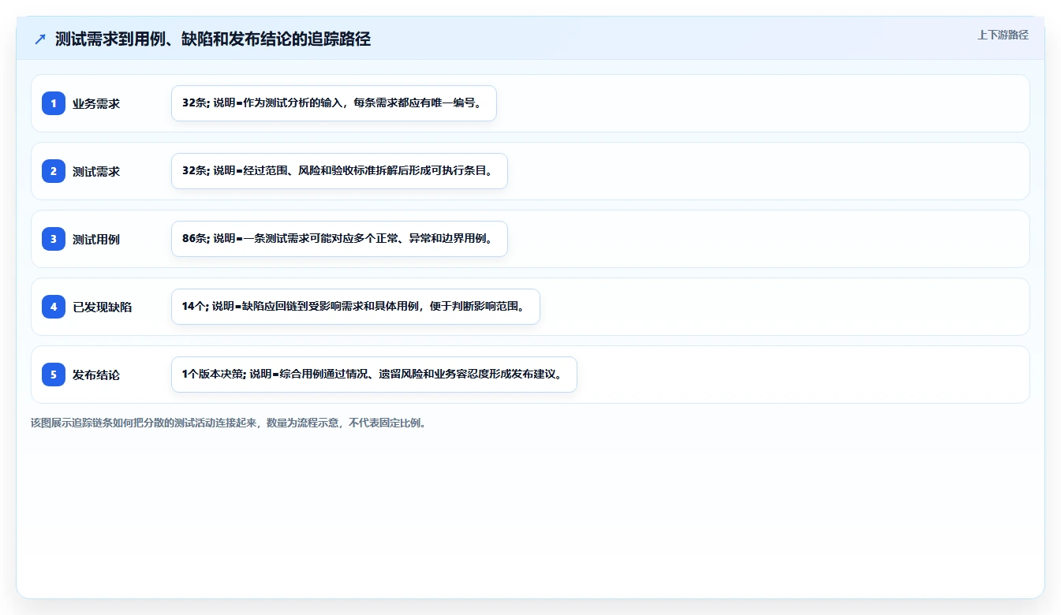Click step badge 2 for 测试需求

click(54, 171)
